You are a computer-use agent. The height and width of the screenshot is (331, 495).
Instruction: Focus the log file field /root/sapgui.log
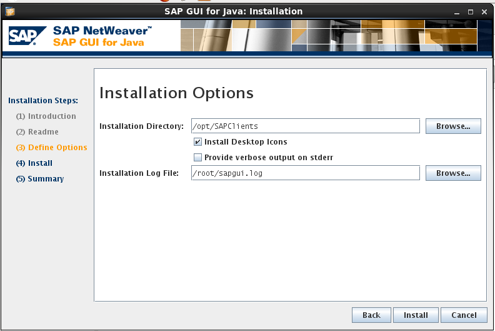(305, 173)
